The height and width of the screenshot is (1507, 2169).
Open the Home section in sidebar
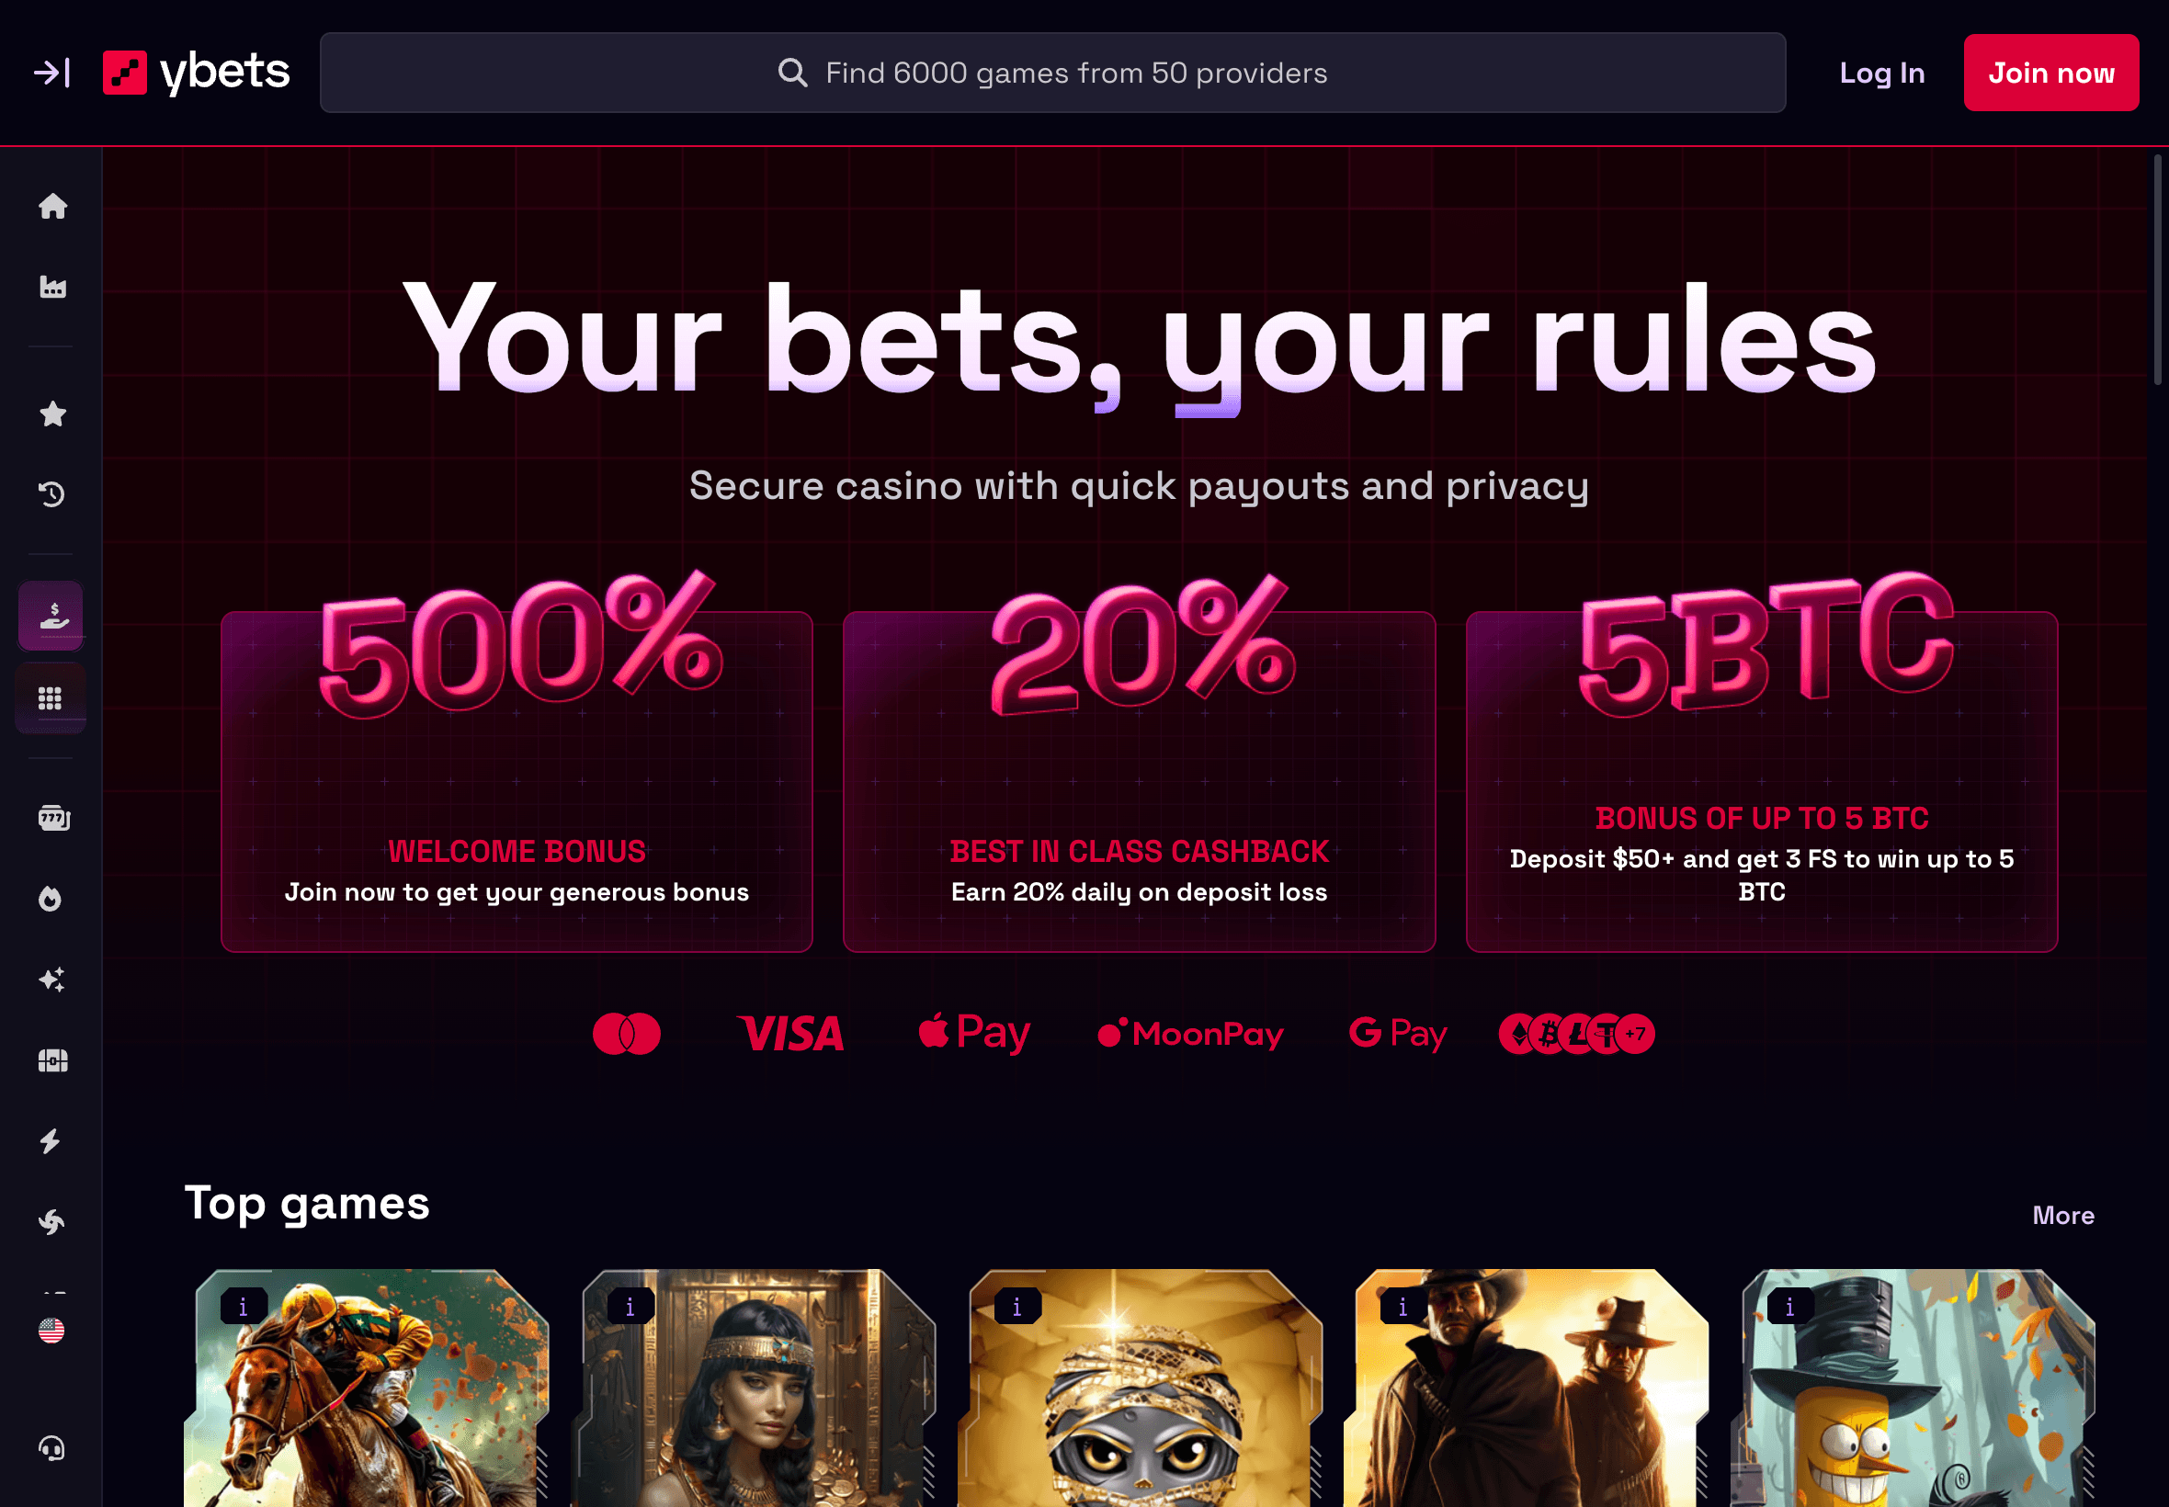point(53,206)
